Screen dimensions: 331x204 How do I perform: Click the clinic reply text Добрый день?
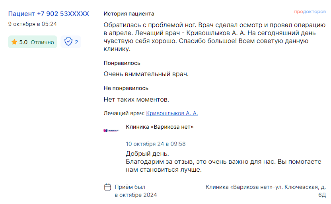(x=147, y=154)
